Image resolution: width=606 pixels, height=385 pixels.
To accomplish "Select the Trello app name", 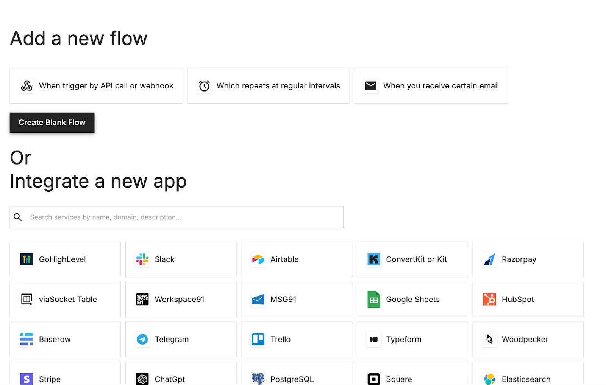I will 280,340.
